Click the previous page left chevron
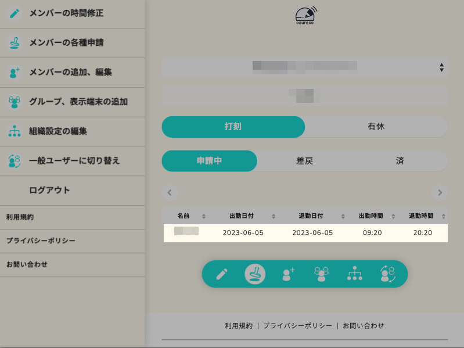Viewport: 464px width, 348px height. (169, 192)
